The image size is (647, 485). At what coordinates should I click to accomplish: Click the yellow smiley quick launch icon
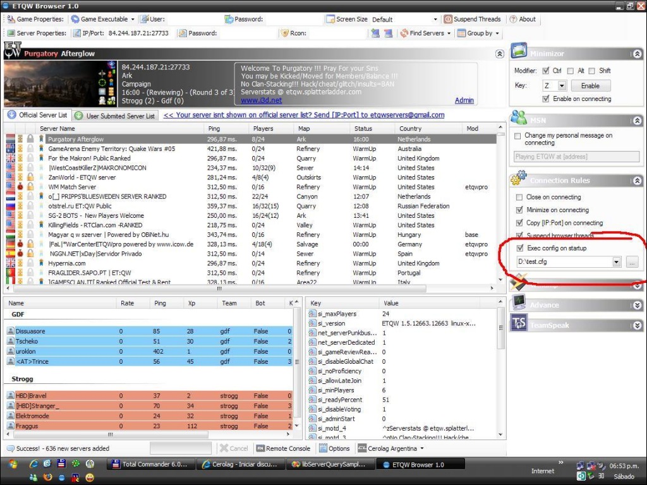89,477
